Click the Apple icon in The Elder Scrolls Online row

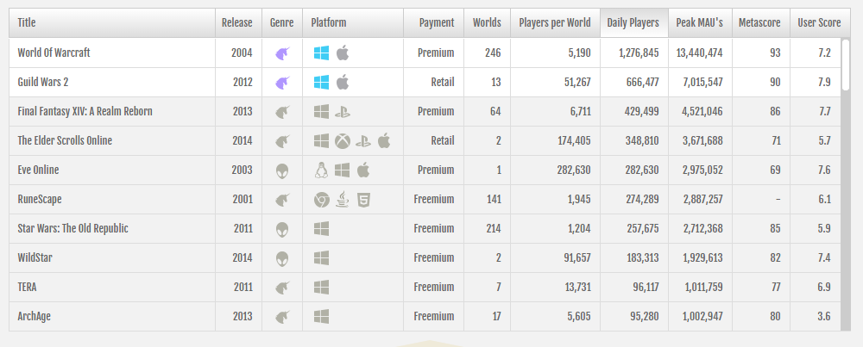pyautogui.click(x=384, y=141)
